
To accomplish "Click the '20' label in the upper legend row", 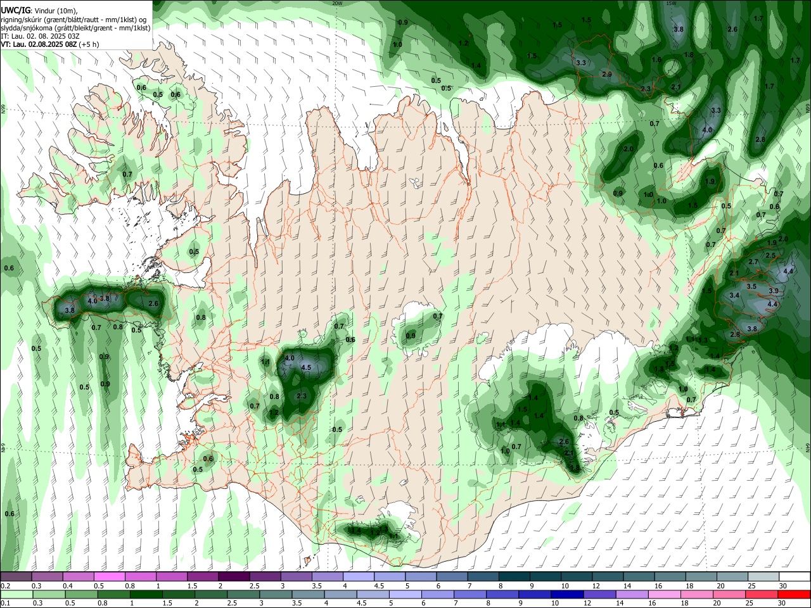I will tap(720, 586).
